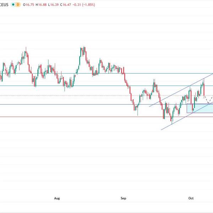
Task: Click the green market status dot
Action: [13, 5]
